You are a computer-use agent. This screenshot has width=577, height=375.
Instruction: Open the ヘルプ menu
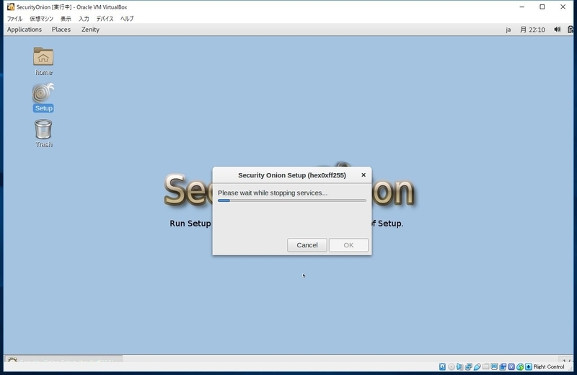127,19
